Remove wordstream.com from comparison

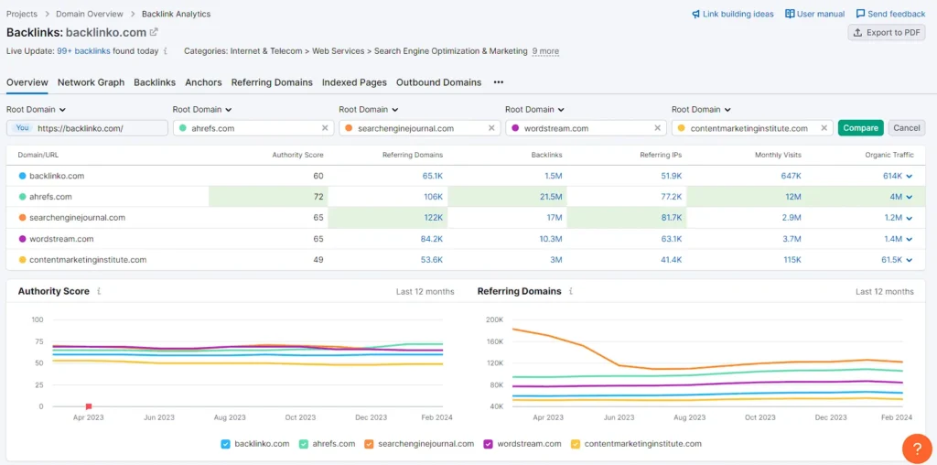(x=657, y=128)
